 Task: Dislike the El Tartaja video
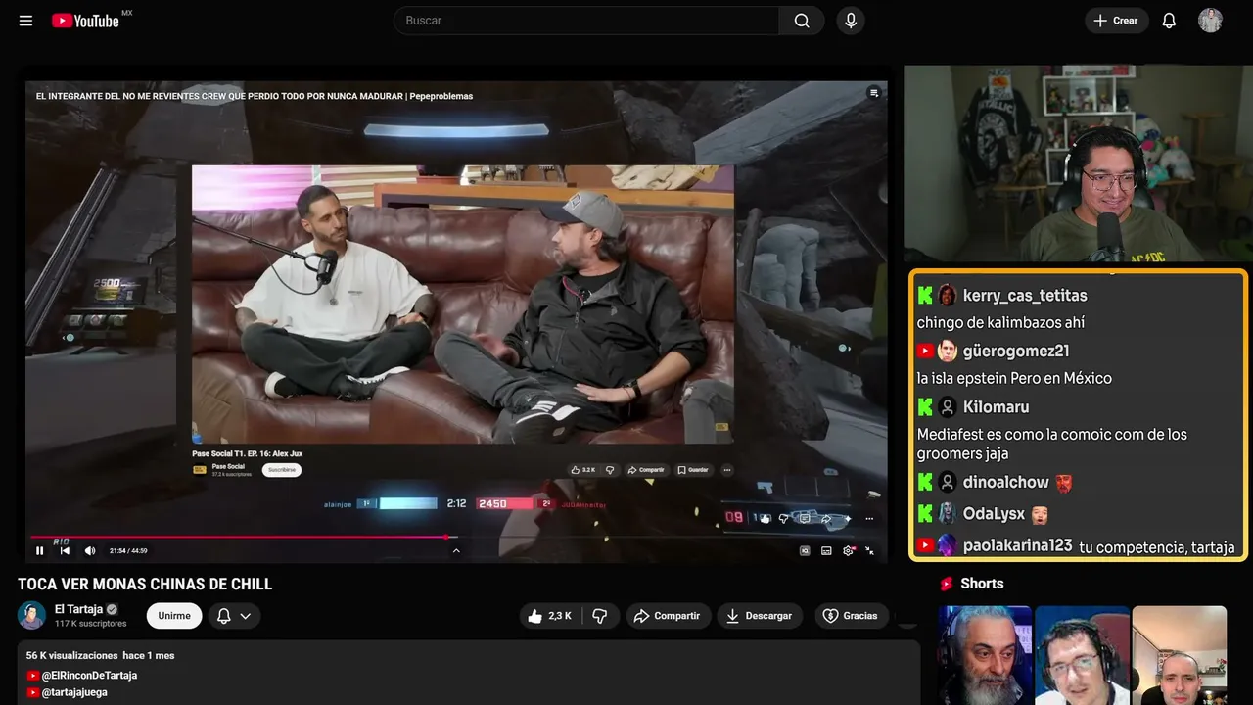pyautogui.click(x=600, y=616)
